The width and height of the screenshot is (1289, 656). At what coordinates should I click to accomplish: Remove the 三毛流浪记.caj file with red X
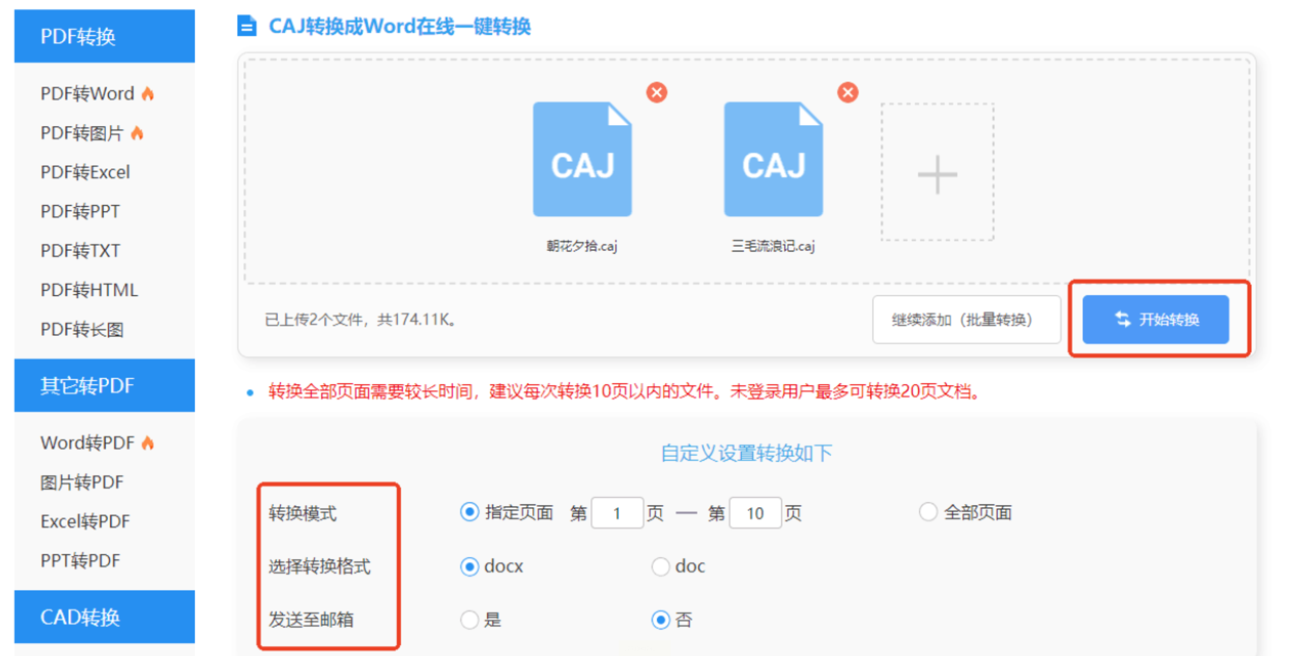coord(848,93)
